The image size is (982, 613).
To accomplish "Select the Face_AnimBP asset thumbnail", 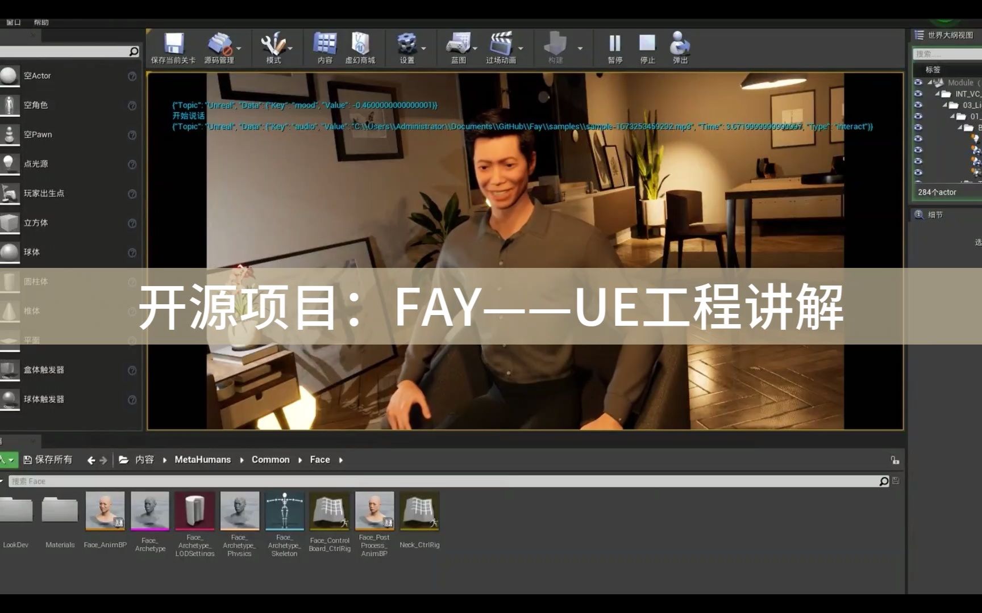I will coord(105,512).
